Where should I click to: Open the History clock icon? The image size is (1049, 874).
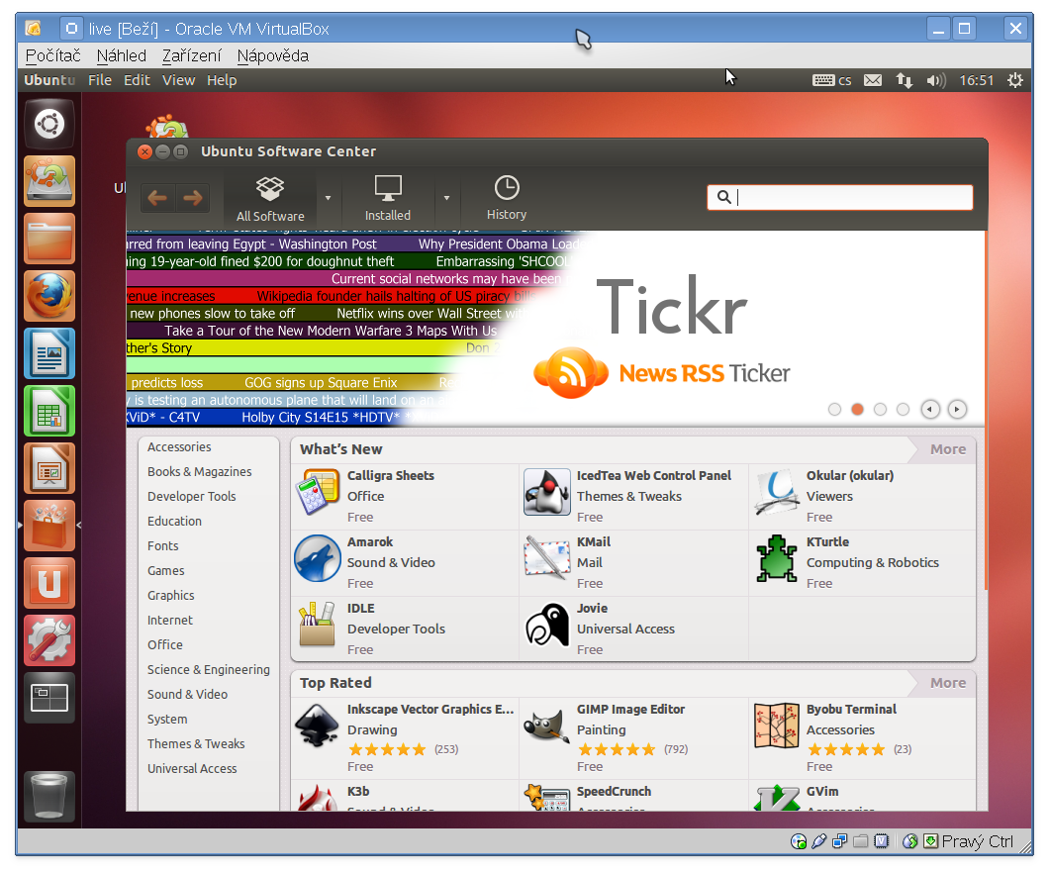(507, 187)
